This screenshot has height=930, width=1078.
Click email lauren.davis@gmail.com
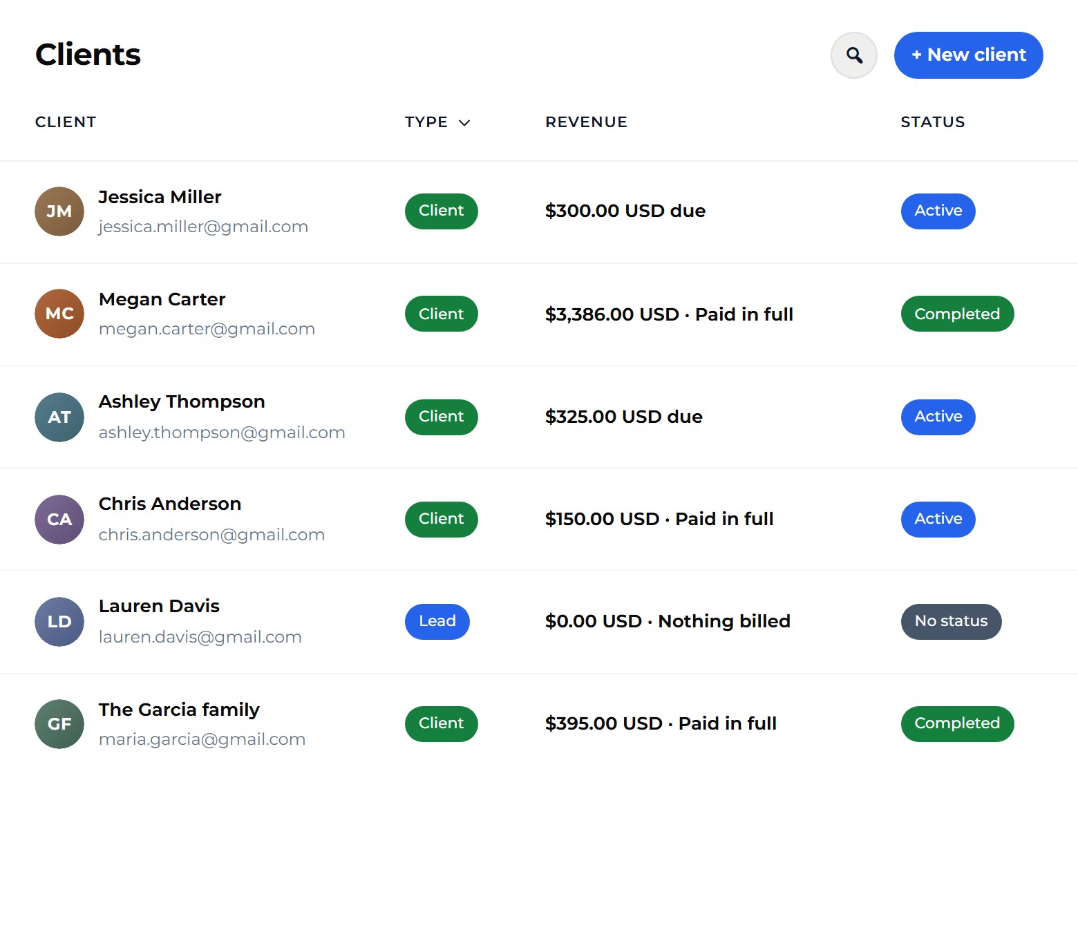point(200,637)
